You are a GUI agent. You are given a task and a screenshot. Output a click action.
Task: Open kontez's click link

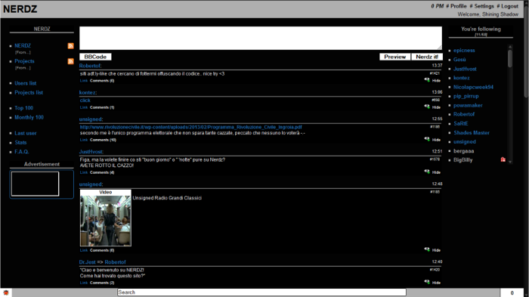[85, 101]
